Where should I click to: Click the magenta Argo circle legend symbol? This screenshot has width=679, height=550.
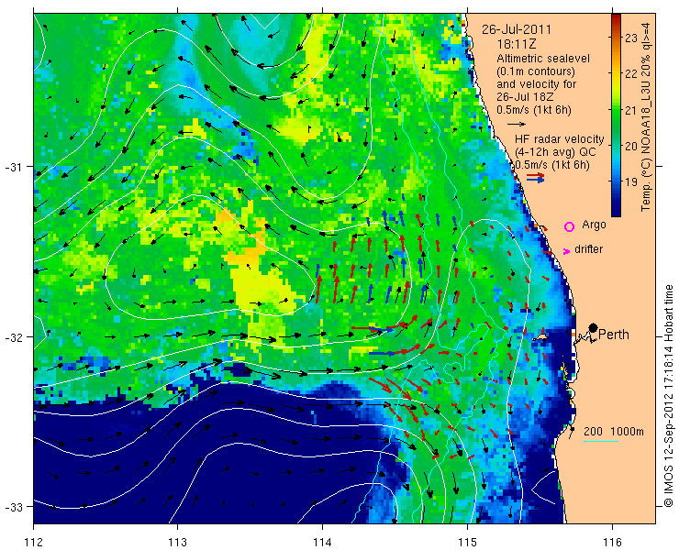570,226
